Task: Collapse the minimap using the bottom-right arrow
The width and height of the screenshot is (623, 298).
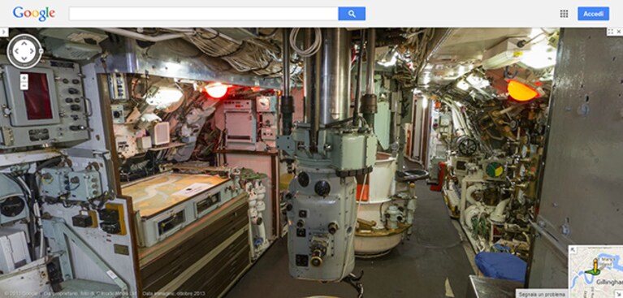Action: 619,295
